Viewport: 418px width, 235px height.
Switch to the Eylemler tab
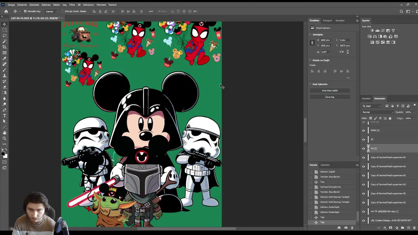[x=325, y=165]
